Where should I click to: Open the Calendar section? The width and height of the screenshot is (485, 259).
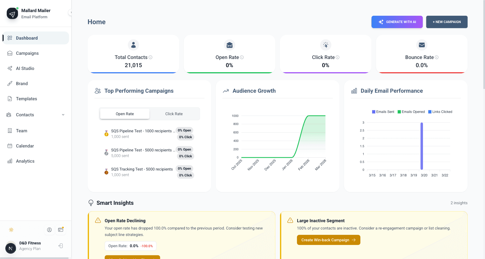click(25, 146)
